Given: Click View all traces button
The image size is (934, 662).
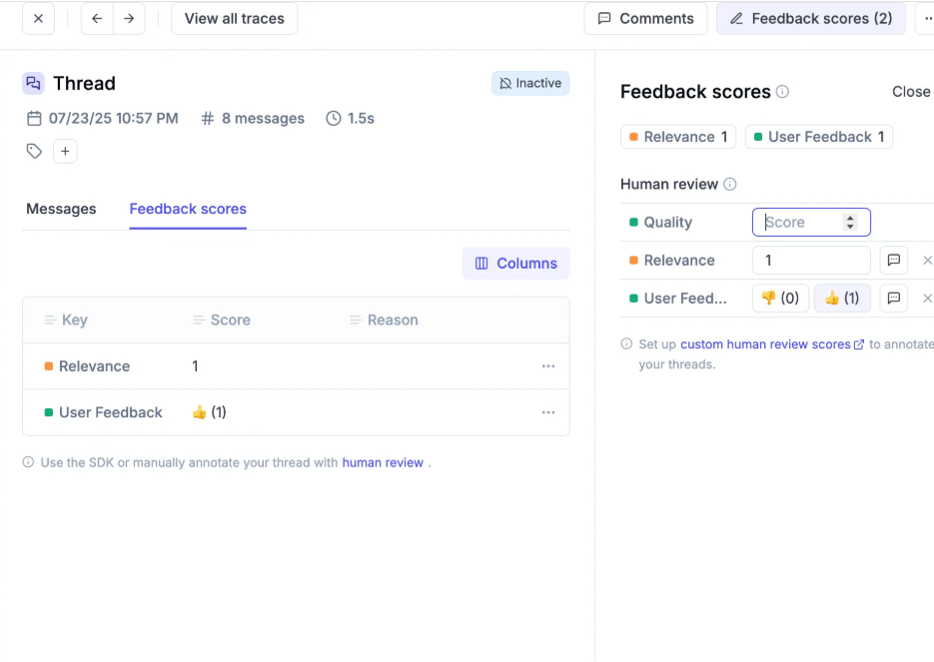Looking at the screenshot, I should 234,18.
